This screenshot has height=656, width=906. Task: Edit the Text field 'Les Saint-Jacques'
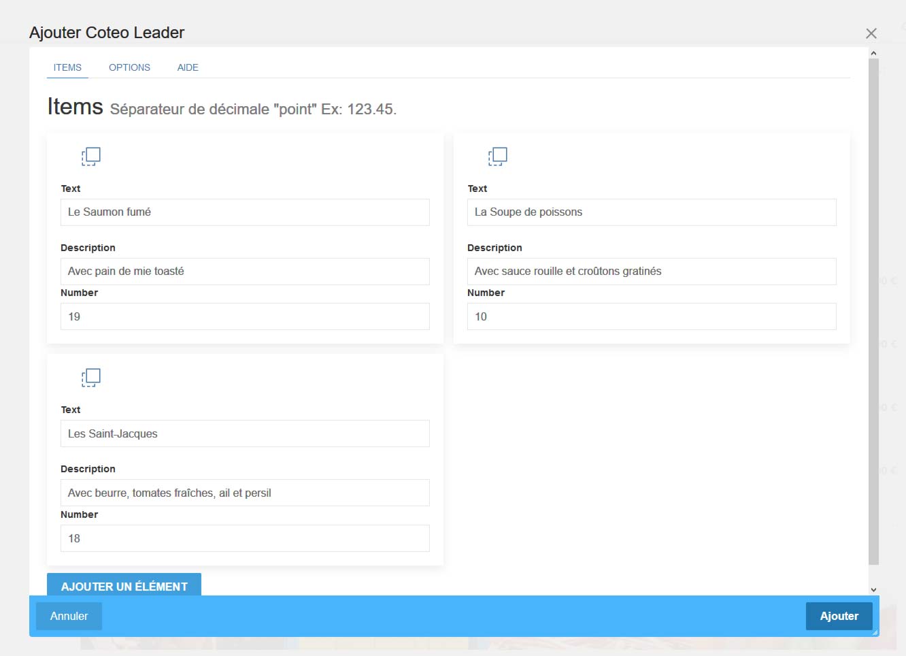[x=245, y=433]
